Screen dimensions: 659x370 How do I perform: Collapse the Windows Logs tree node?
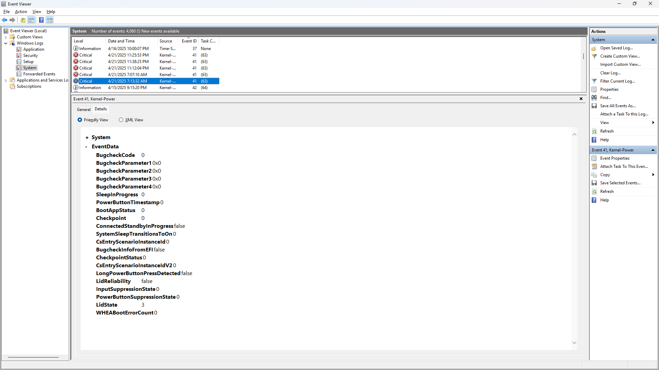5,43
